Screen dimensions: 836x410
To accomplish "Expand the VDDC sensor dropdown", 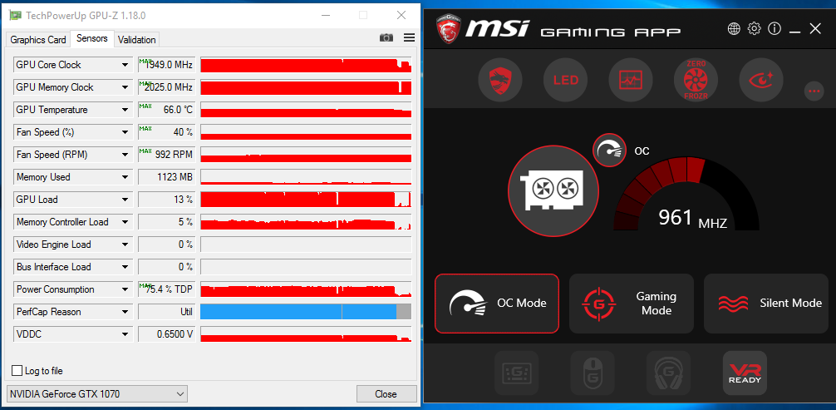I will [125, 334].
